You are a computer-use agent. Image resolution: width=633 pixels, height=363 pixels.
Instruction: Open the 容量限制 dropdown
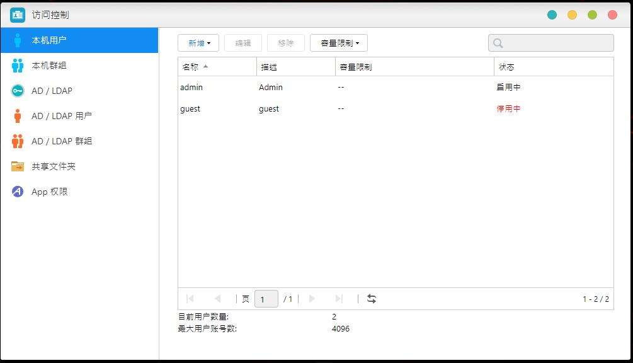tap(337, 42)
